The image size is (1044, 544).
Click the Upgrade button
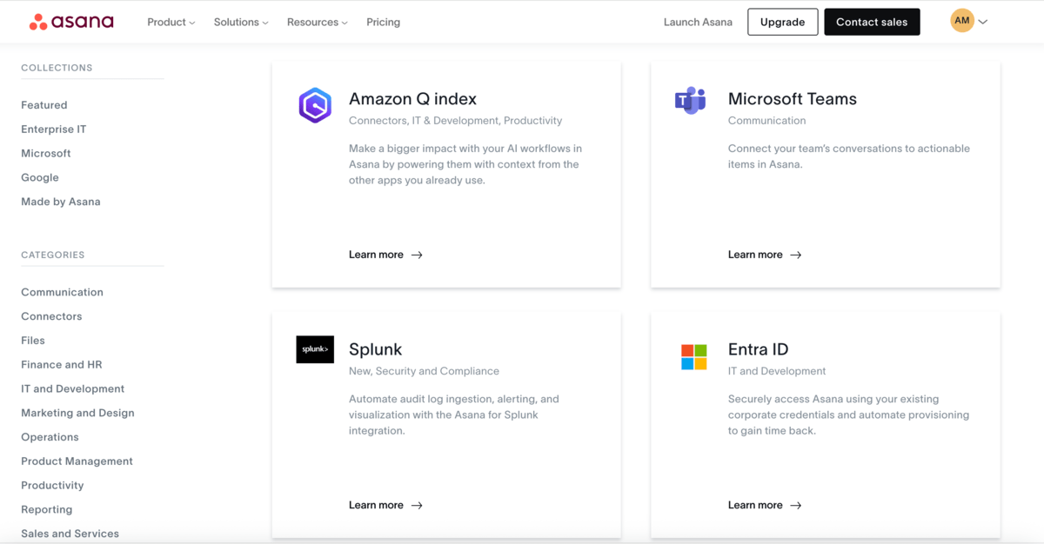(782, 22)
